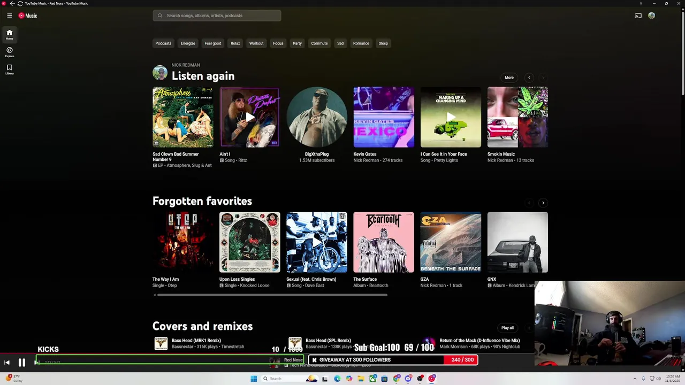Open GNX Kendrick Lamar album cover
The height and width of the screenshot is (385, 685).
pos(517,242)
